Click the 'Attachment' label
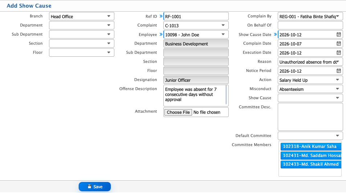The image size is (346, 193). tap(146, 111)
